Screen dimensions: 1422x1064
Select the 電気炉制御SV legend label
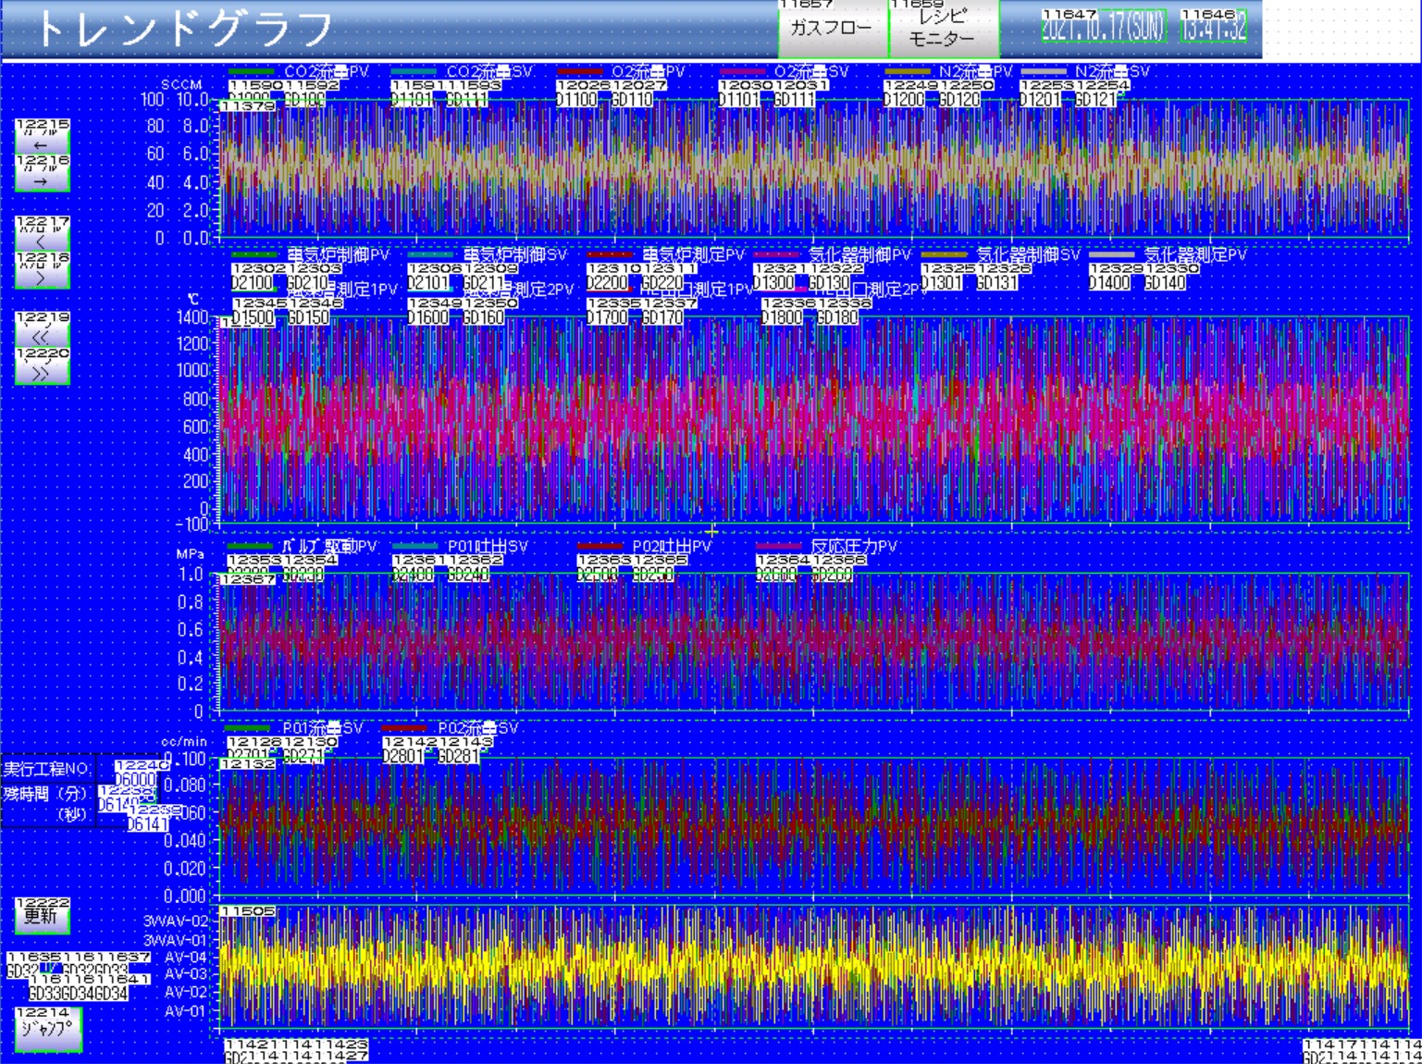pos(515,254)
